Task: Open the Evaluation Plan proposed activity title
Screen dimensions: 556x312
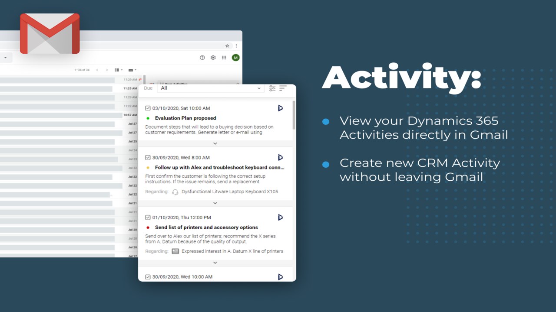Action: pyautogui.click(x=185, y=118)
